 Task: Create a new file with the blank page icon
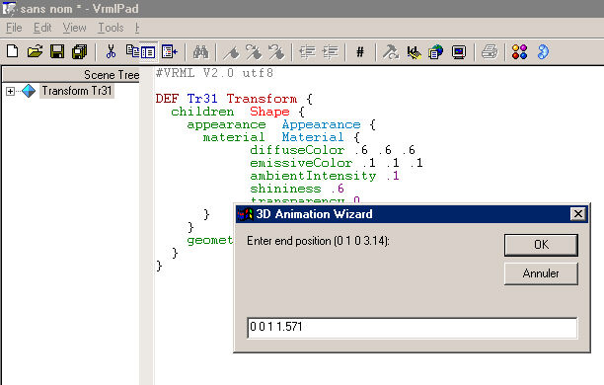[x=12, y=51]
